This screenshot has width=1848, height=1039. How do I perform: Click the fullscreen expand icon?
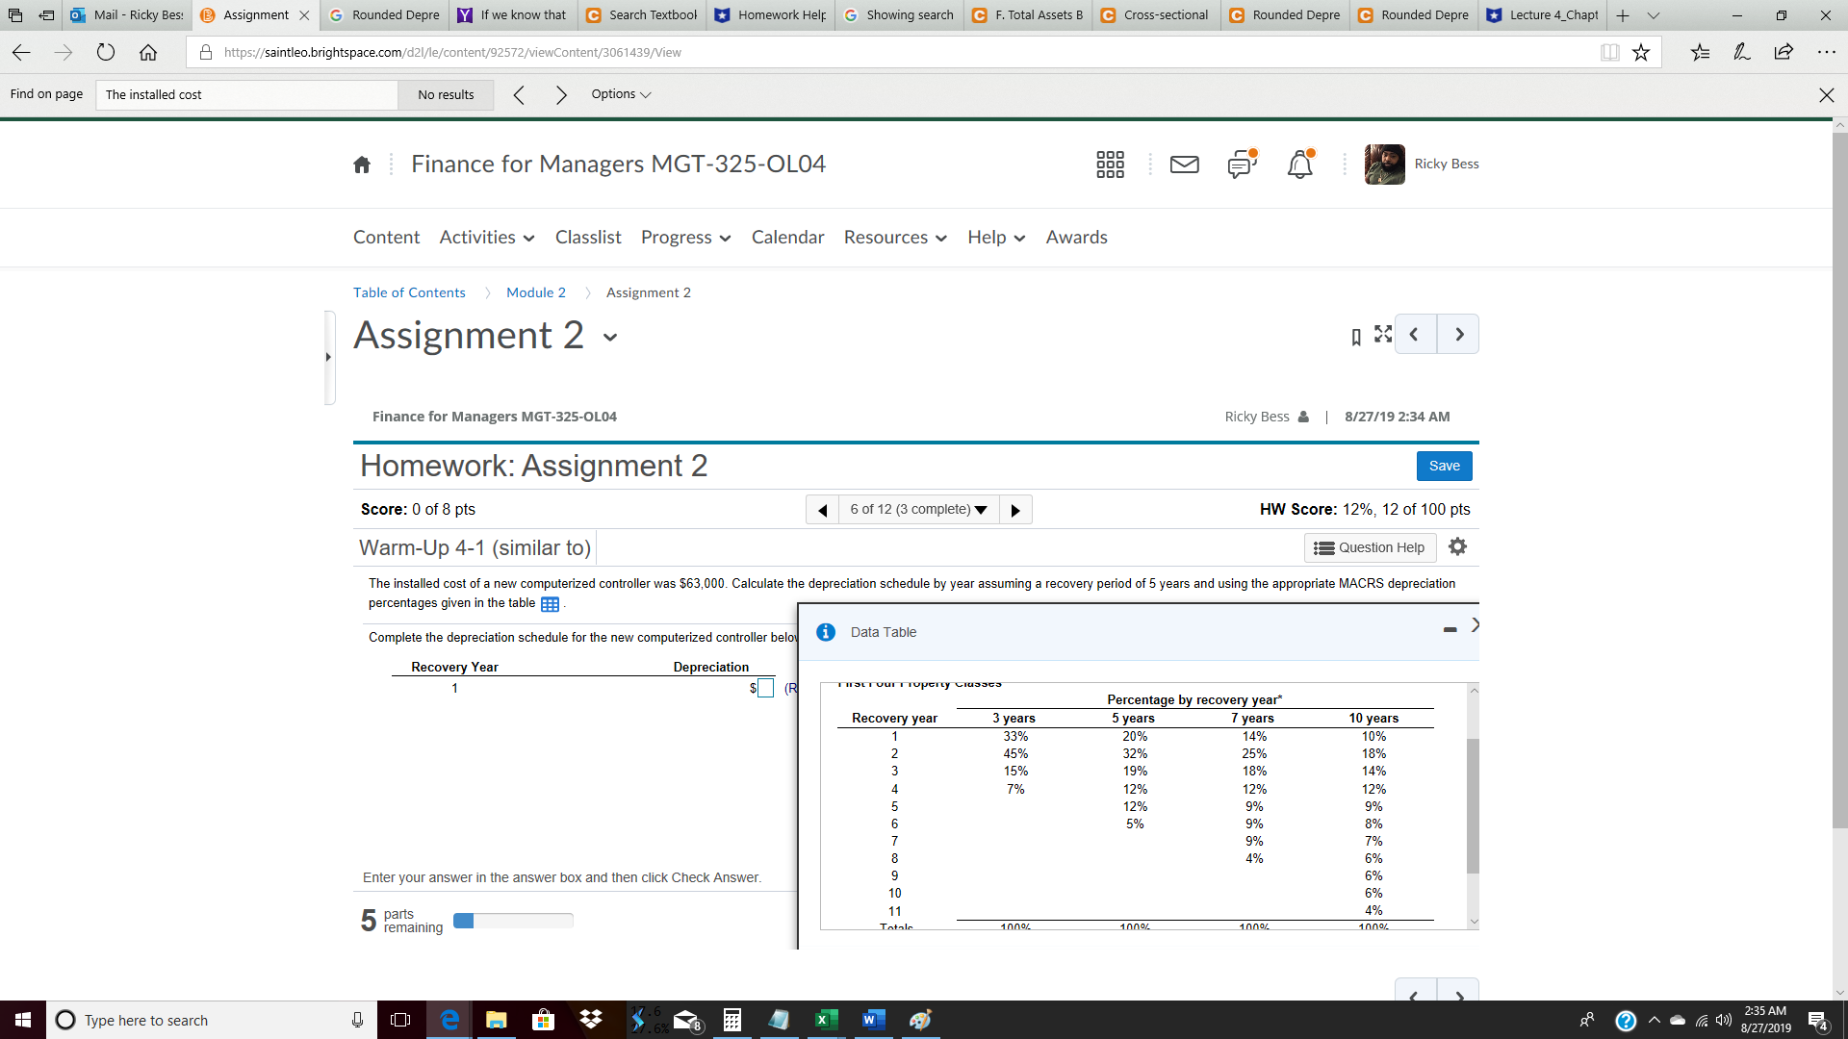click(x=1383, y=334)
